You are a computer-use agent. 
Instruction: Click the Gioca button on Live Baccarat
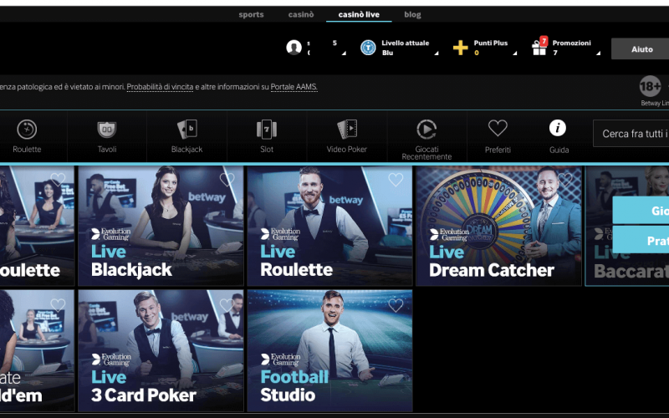[x=641, y=211]
